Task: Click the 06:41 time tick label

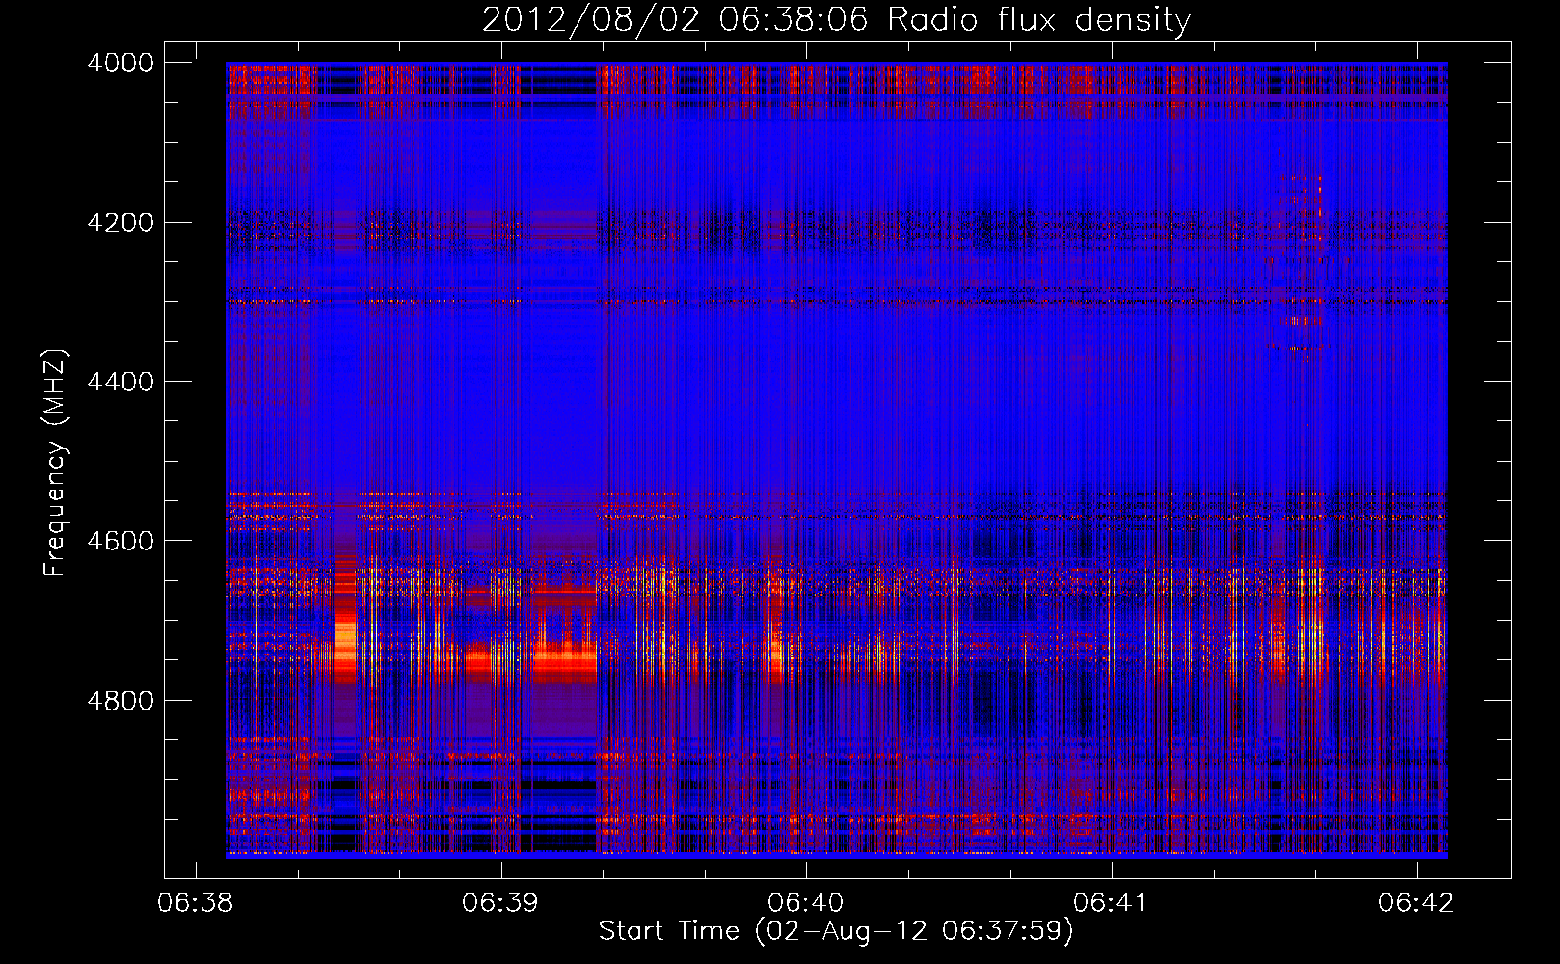Action: click(x=1112, y=903)
